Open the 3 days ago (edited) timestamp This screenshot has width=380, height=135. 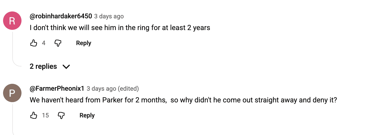(x=113, y=89)
